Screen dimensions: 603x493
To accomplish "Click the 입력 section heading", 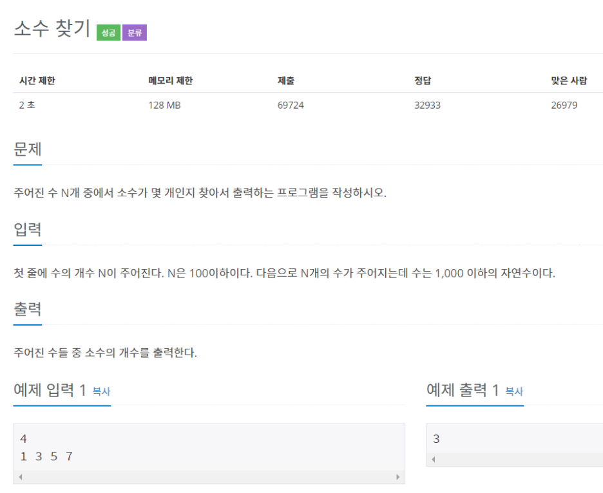I will click(28, 229).
